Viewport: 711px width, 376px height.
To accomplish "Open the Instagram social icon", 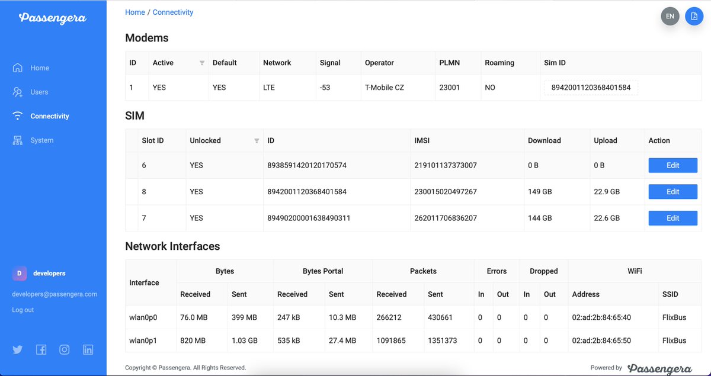I will [x=65, y=349].
